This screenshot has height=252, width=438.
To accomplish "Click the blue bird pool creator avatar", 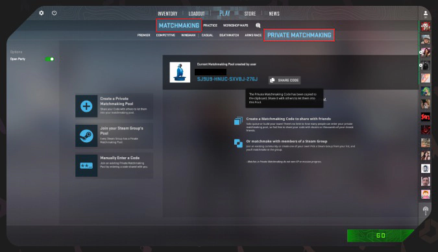I will [x=180, y=72].
